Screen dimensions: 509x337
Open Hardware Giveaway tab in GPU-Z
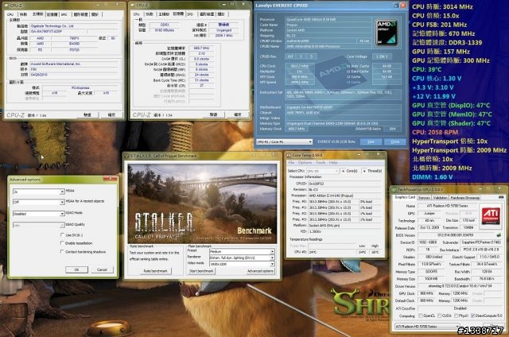coord(464,198)
